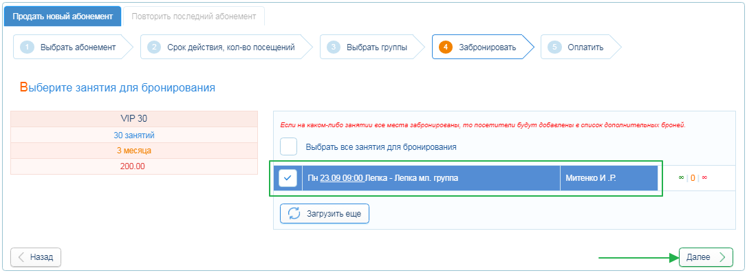Click left chevron icon on Назад

(21, 257)
